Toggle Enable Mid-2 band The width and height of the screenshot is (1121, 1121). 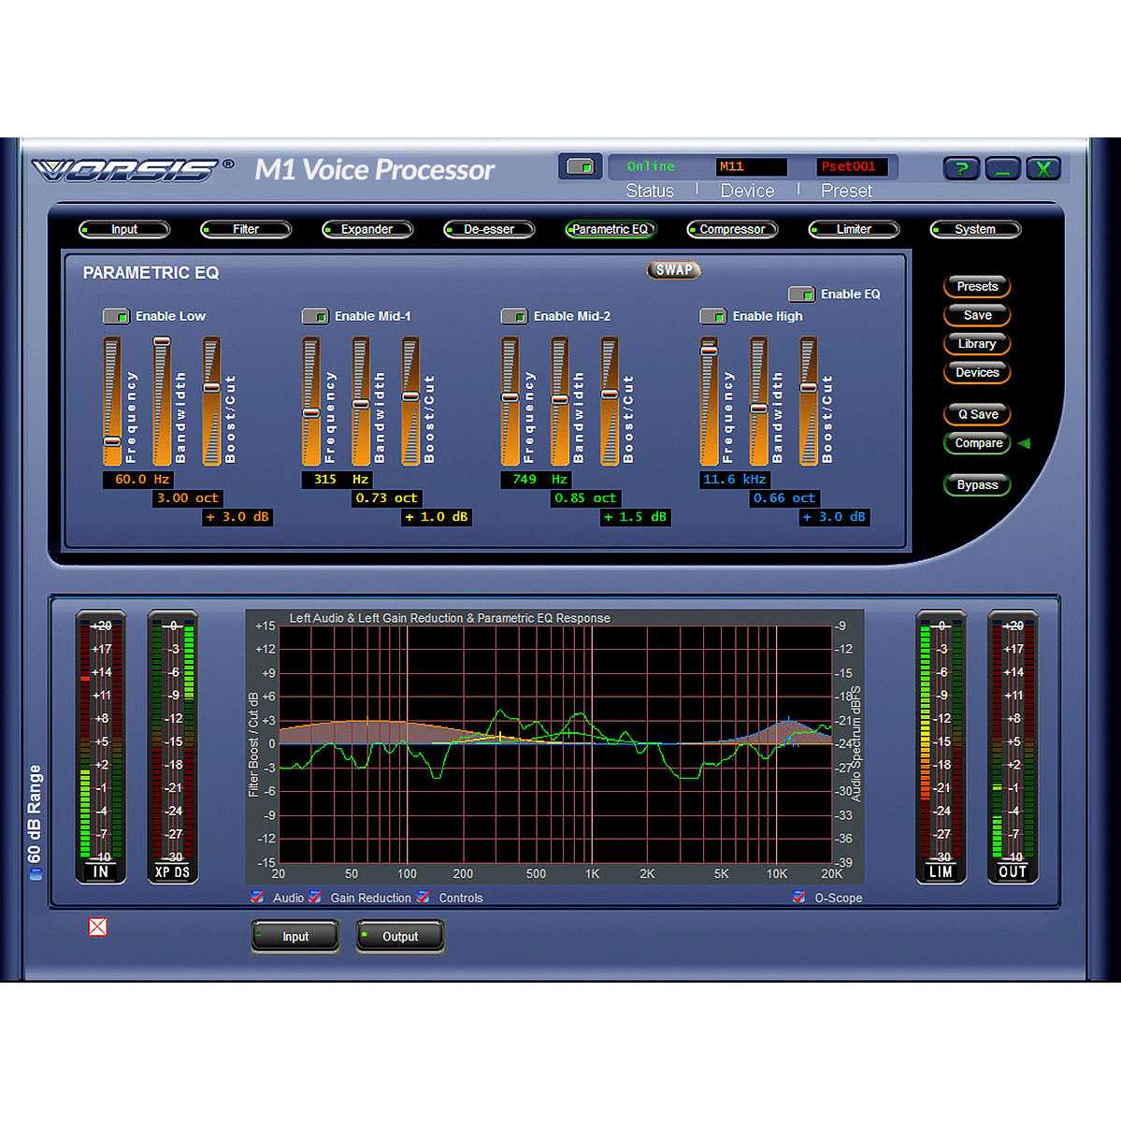(514, 316)
